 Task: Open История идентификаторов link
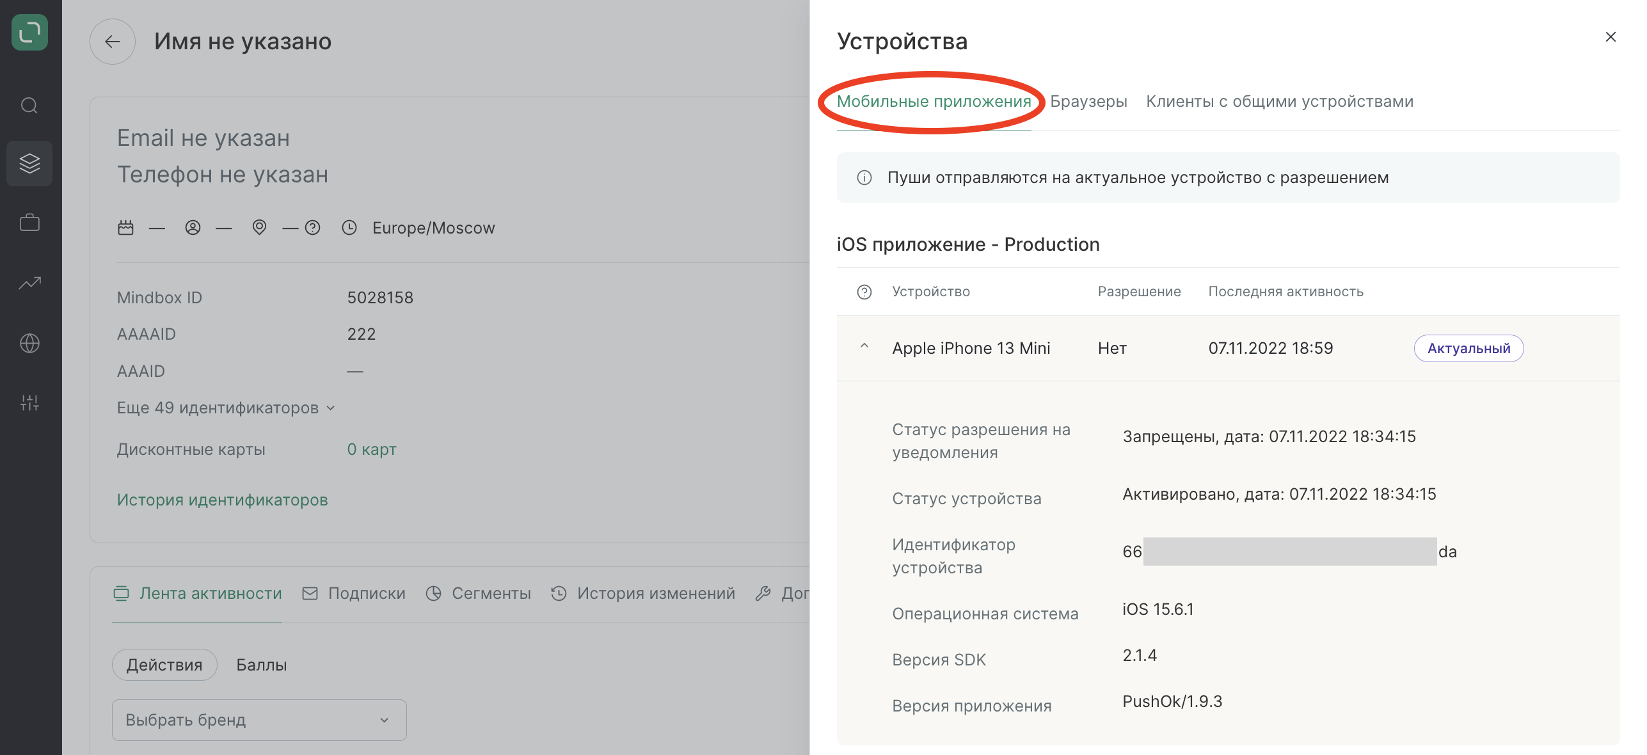[x=222, y=500]
